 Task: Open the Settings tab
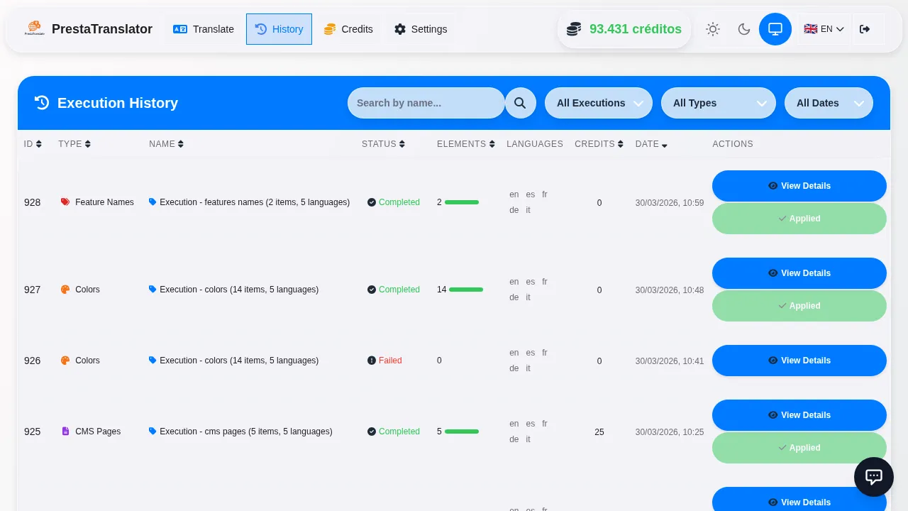click(421, 29)
